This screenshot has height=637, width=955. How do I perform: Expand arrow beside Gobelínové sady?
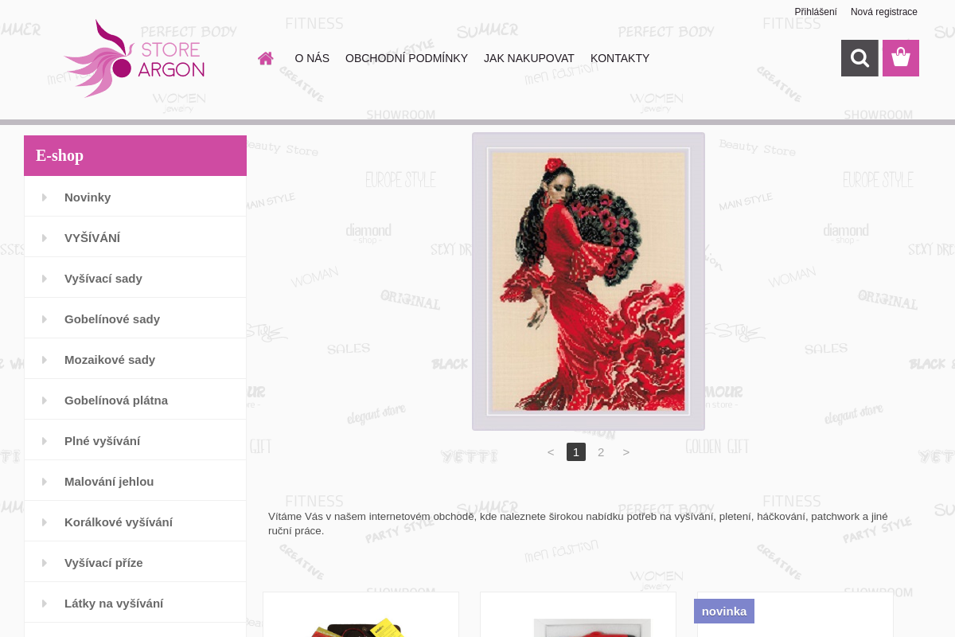(45, 319)
